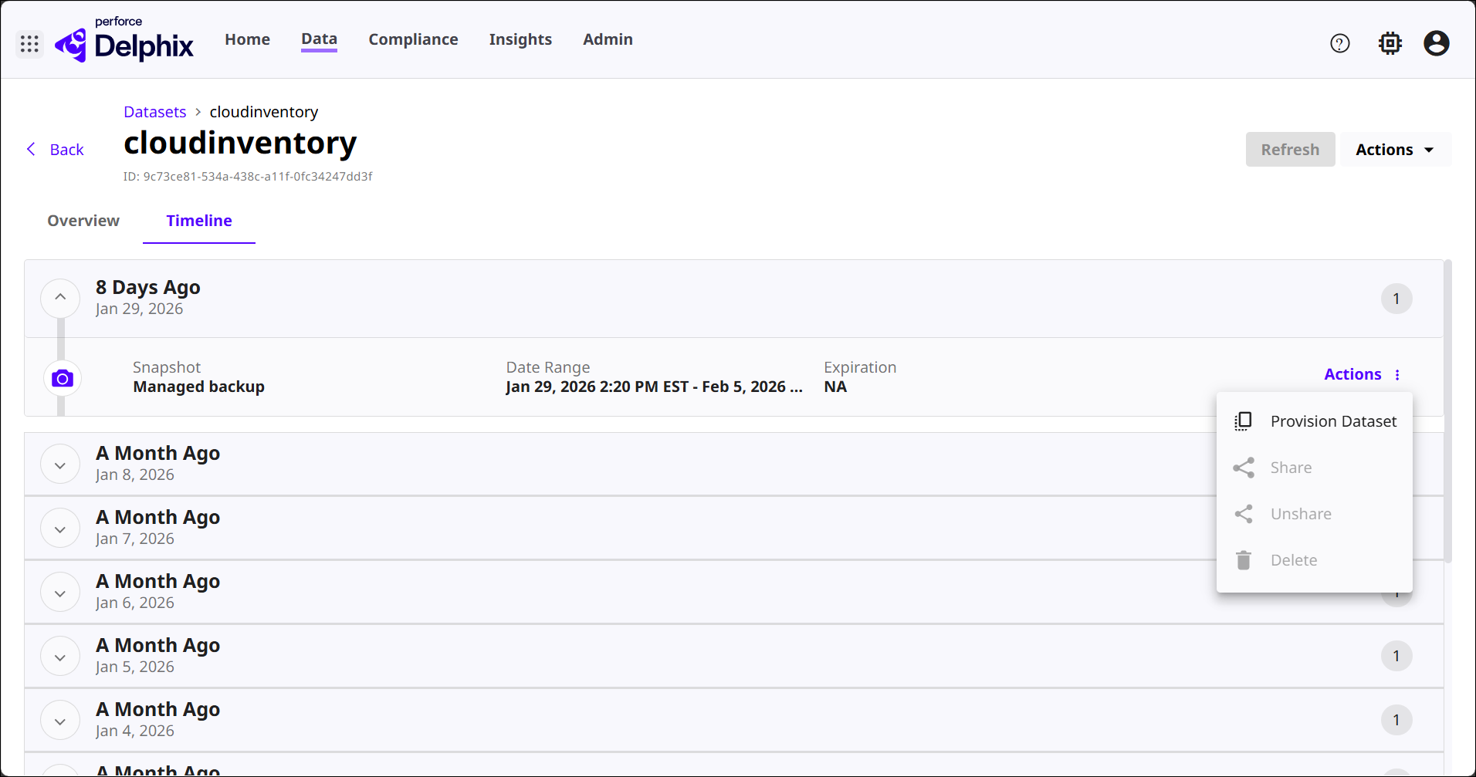Expand the Jan 6, 2026 timeline group
This screenshot has width=1476, height=777.
coord(60,593)
